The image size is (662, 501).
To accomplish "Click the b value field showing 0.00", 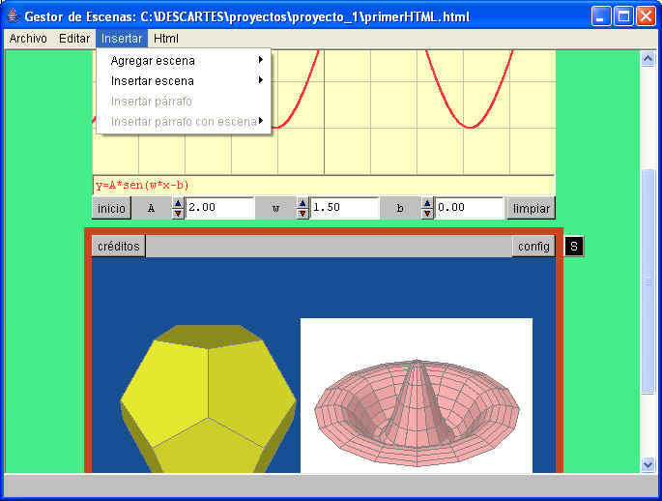I will pos(469,208).
